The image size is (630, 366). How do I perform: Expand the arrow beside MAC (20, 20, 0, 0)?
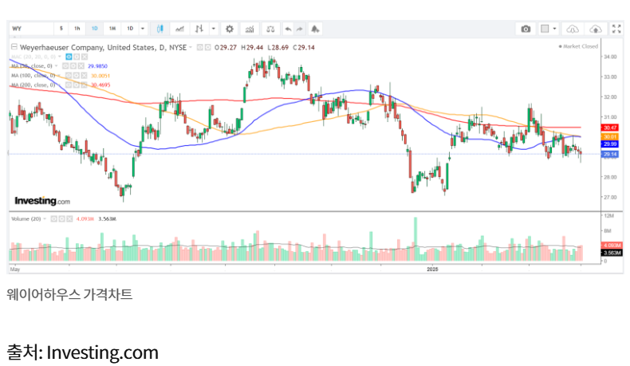[x=60, y=57]
